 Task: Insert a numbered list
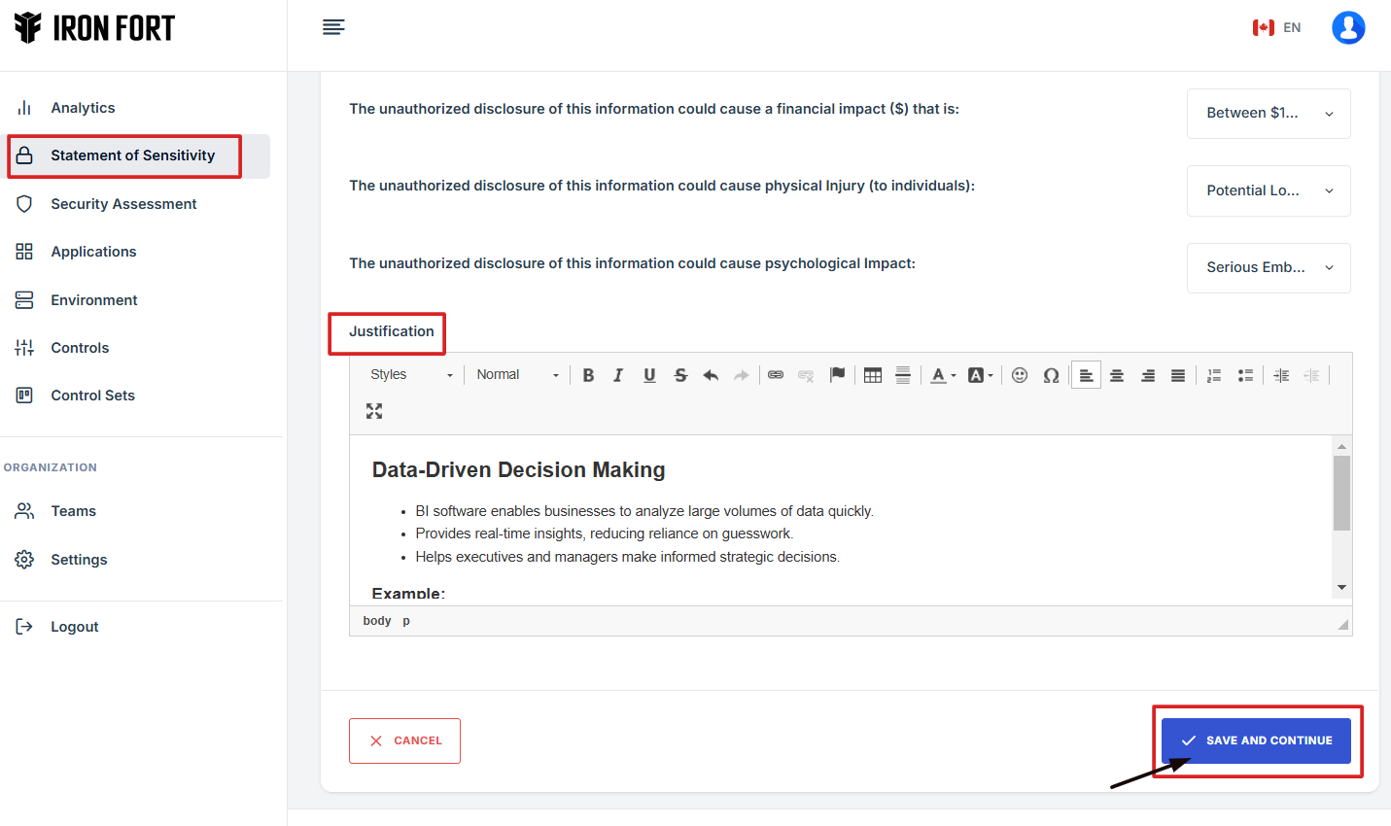click(1214, 375)
